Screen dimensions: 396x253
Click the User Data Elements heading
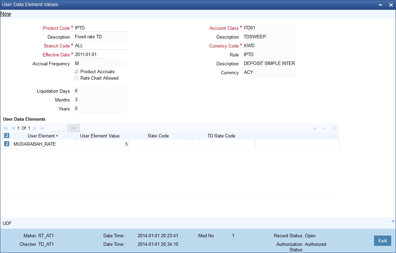(24, 119)
